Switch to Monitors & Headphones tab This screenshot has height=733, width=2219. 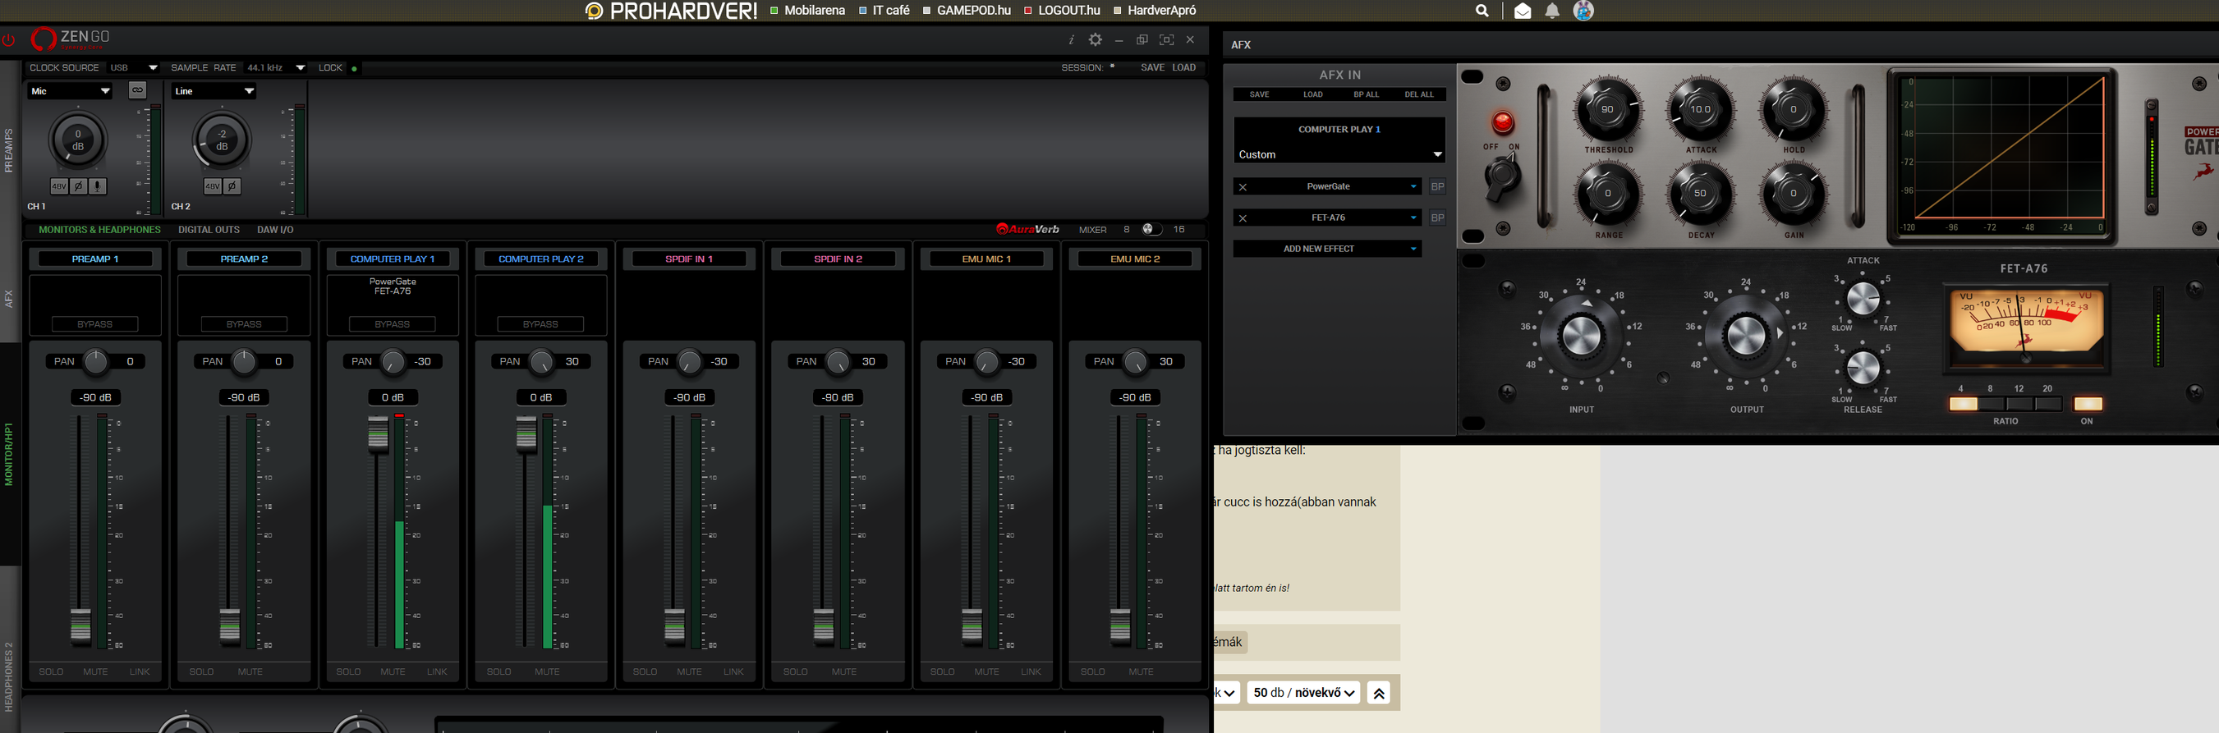(100, 230)
